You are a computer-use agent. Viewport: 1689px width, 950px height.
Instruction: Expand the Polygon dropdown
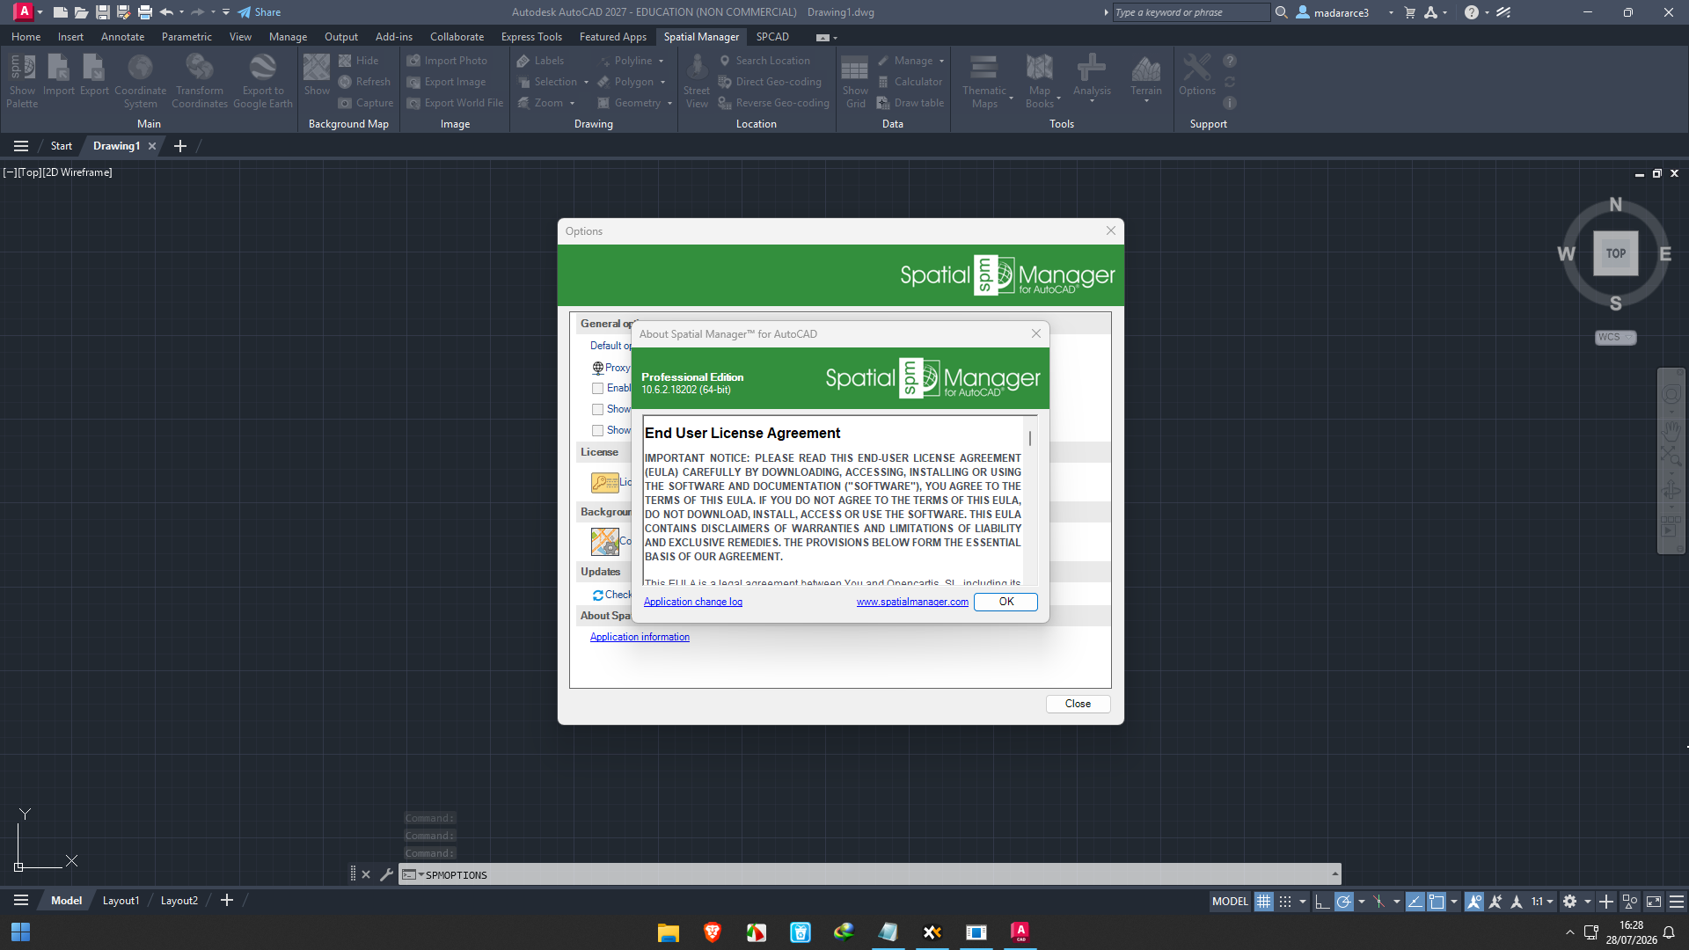pos(662,83)
